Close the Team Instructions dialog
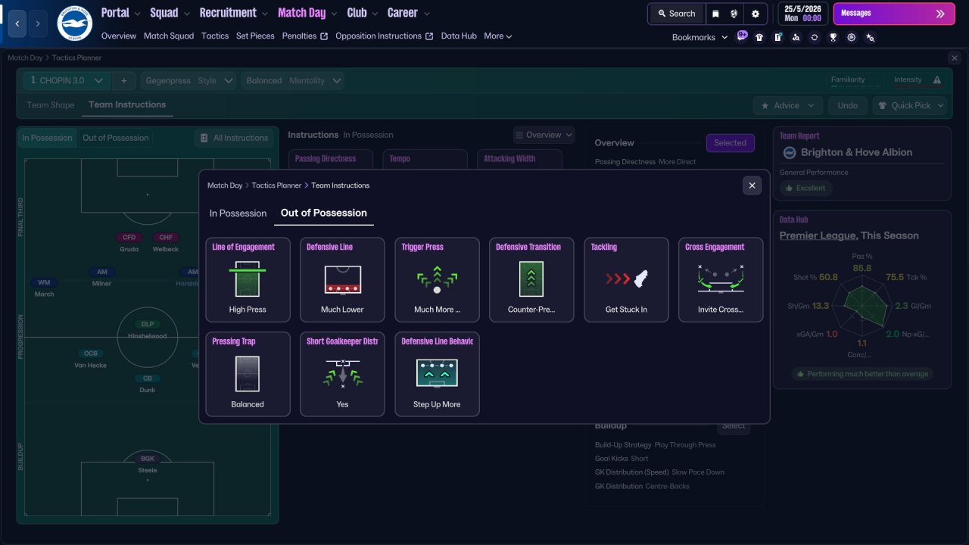 752,185
